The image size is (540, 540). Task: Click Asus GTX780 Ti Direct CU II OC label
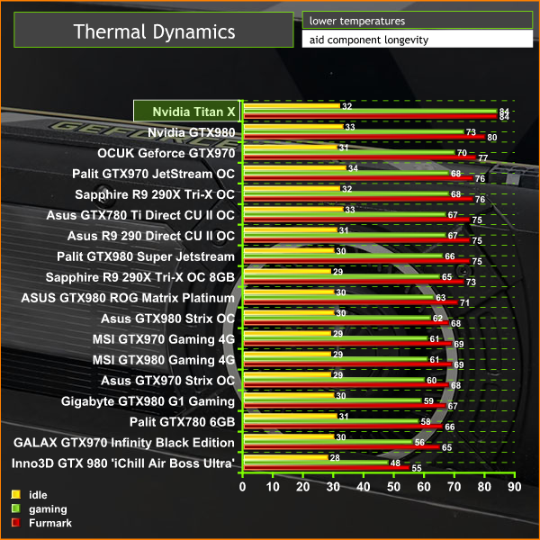click(140, 215)
